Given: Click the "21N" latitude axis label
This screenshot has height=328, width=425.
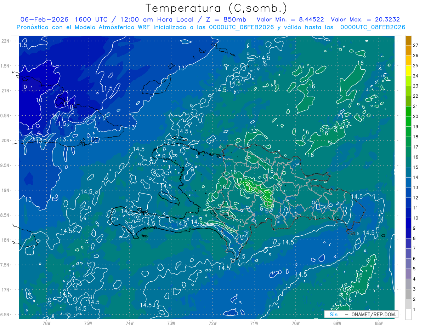Looking at the screenshot, I should [6, 91].
